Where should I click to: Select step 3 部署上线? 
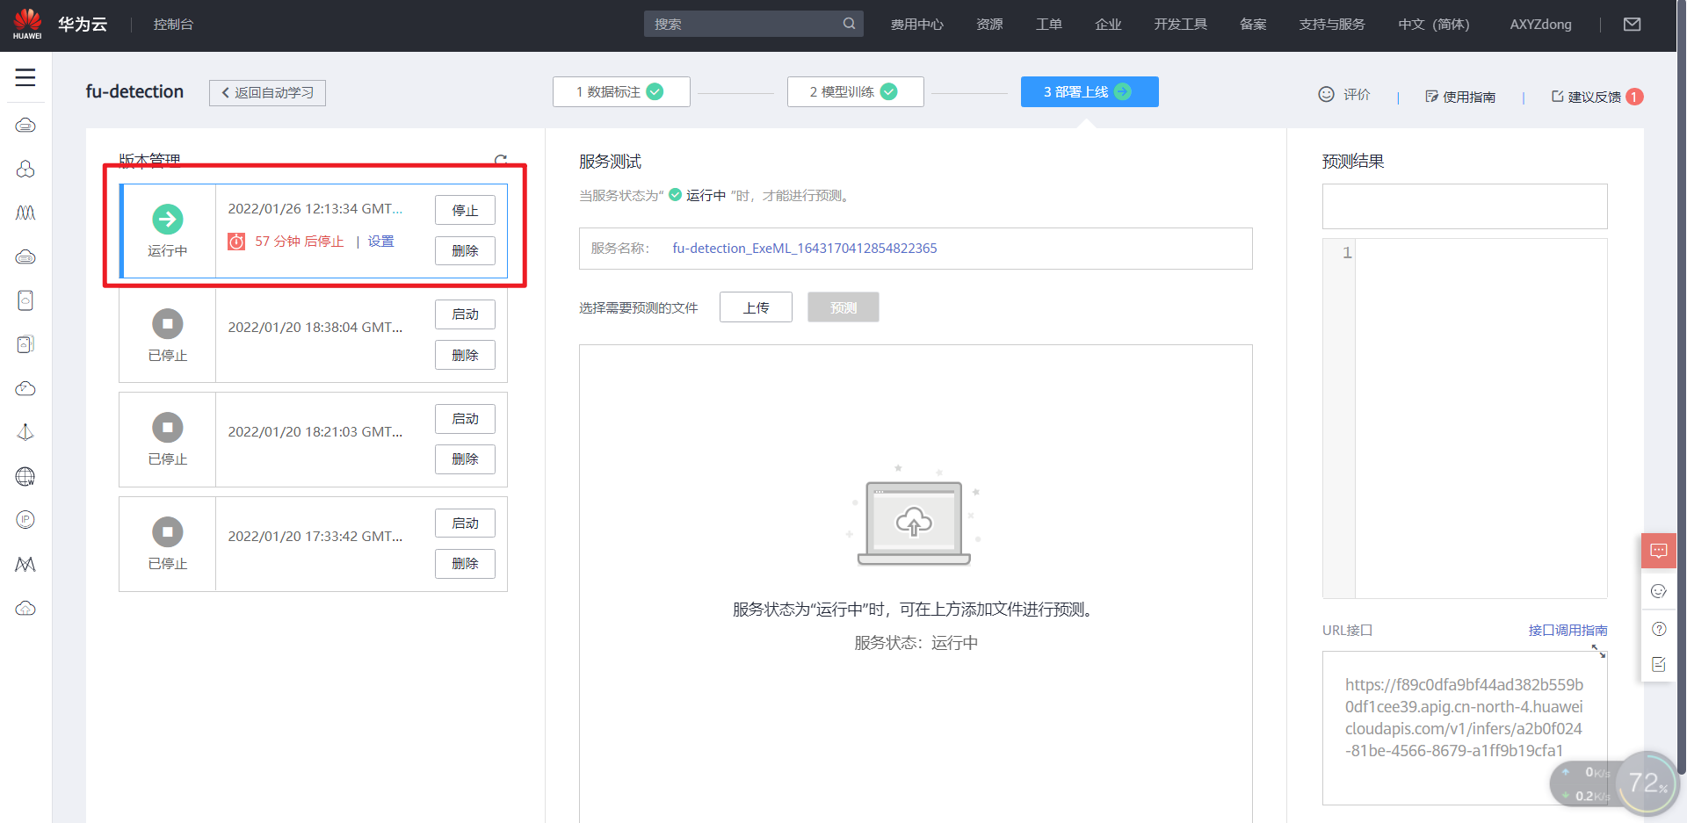click(x=1090, y=91)
